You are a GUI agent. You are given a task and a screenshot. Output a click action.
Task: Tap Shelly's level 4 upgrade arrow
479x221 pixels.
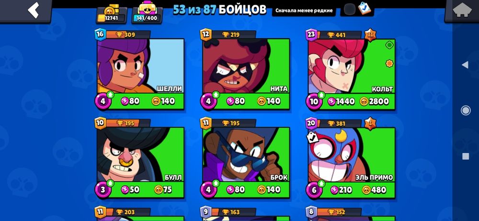110,95
